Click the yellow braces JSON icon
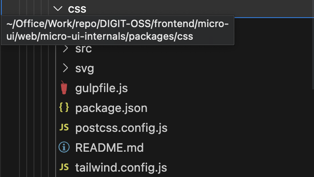This screenshot has width=314, height=177. coord(64,107)
